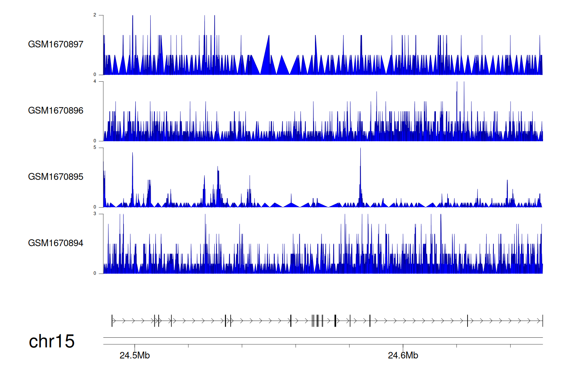
Task: Click the GSM1670897 track label
Action: pyautogui.click(x=56, y=44)
